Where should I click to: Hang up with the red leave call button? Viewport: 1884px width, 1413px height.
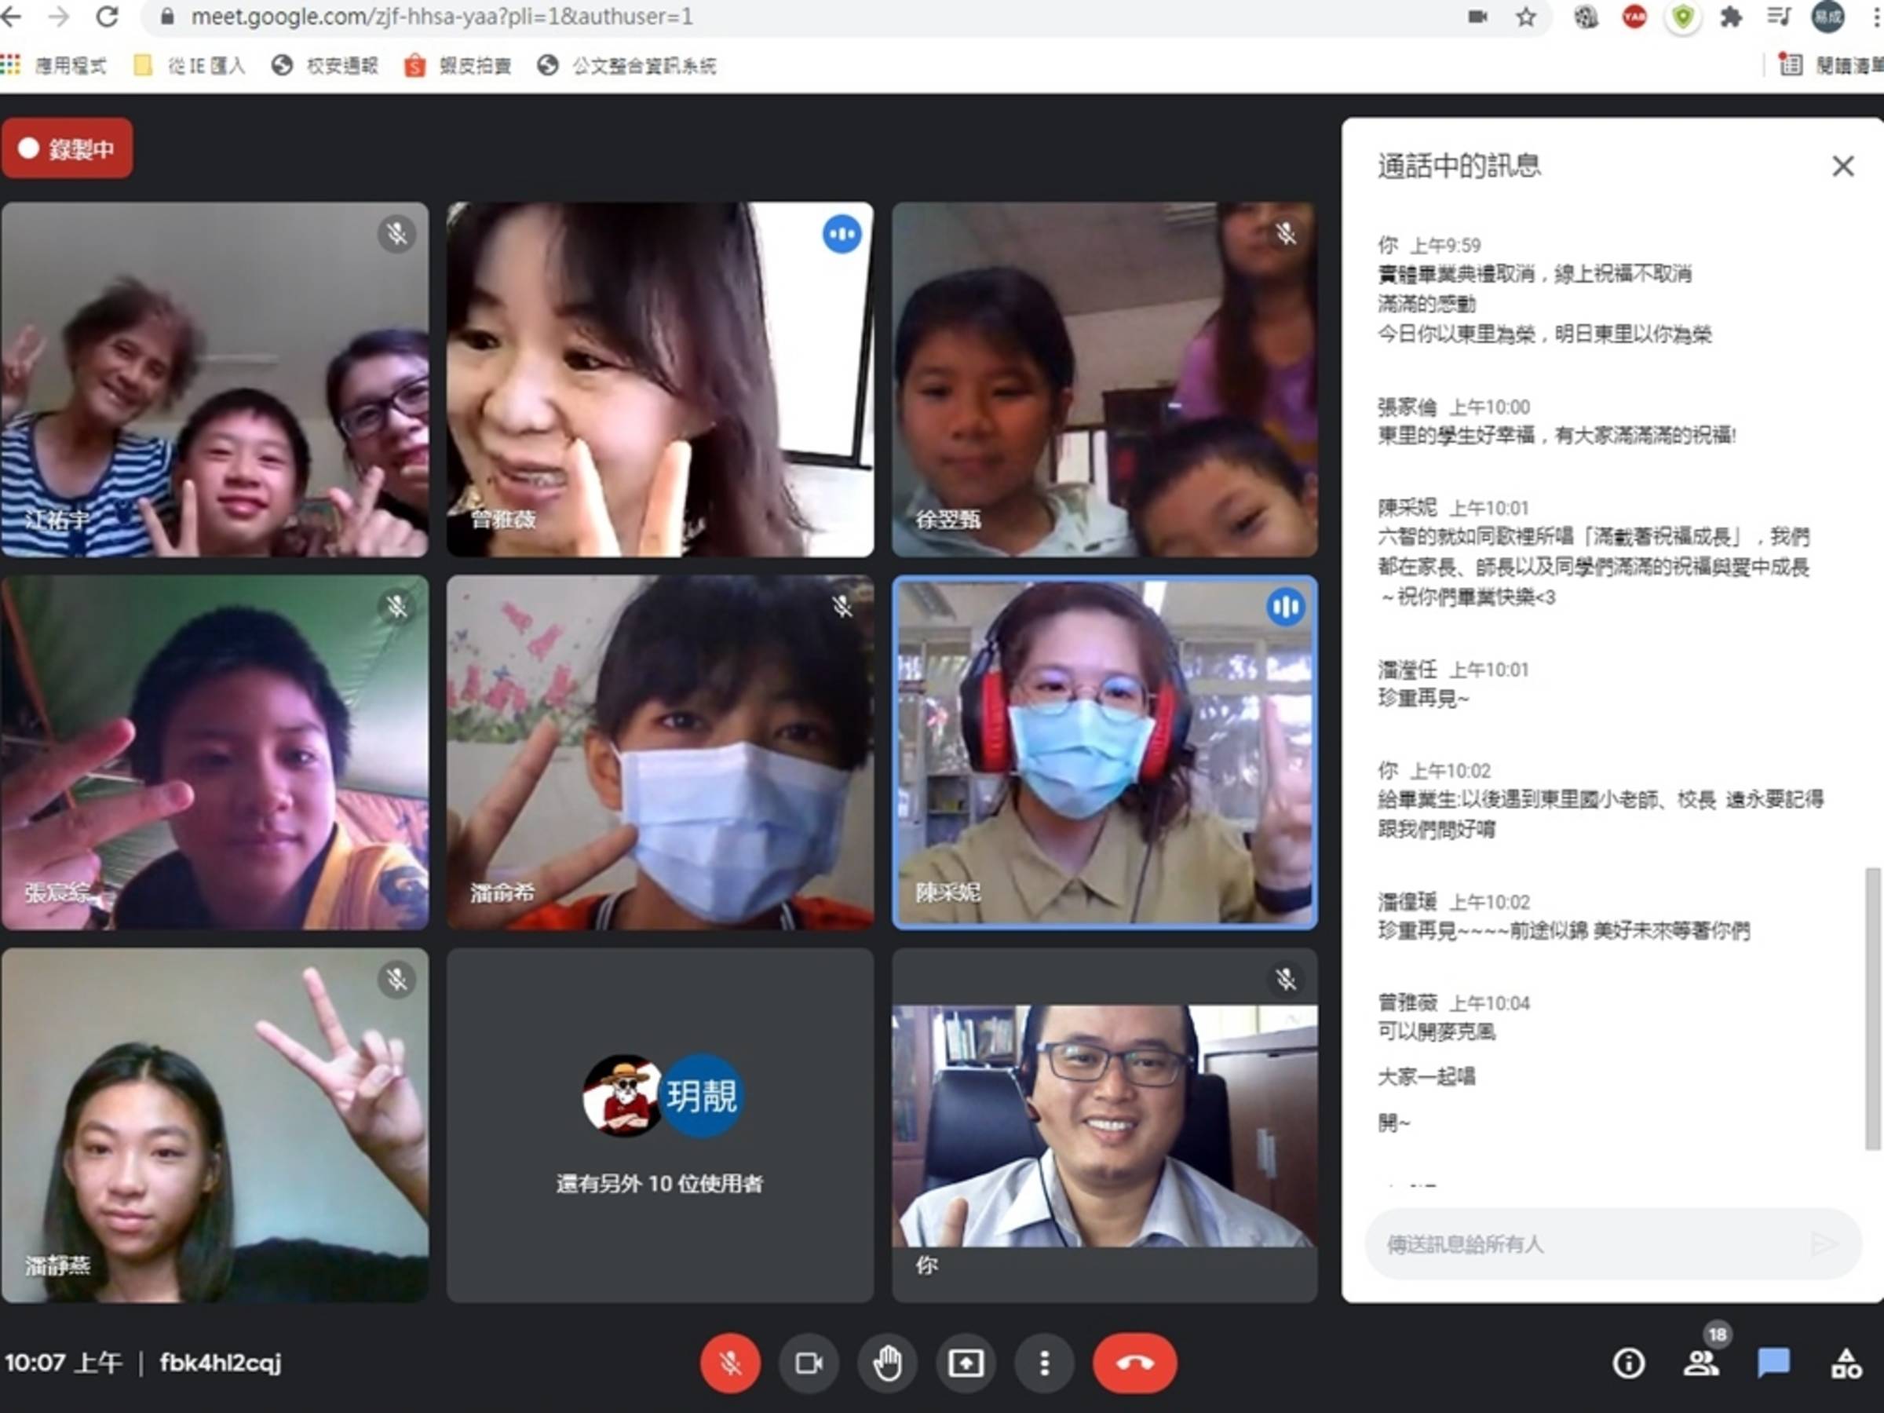tap(1134, 1363)
